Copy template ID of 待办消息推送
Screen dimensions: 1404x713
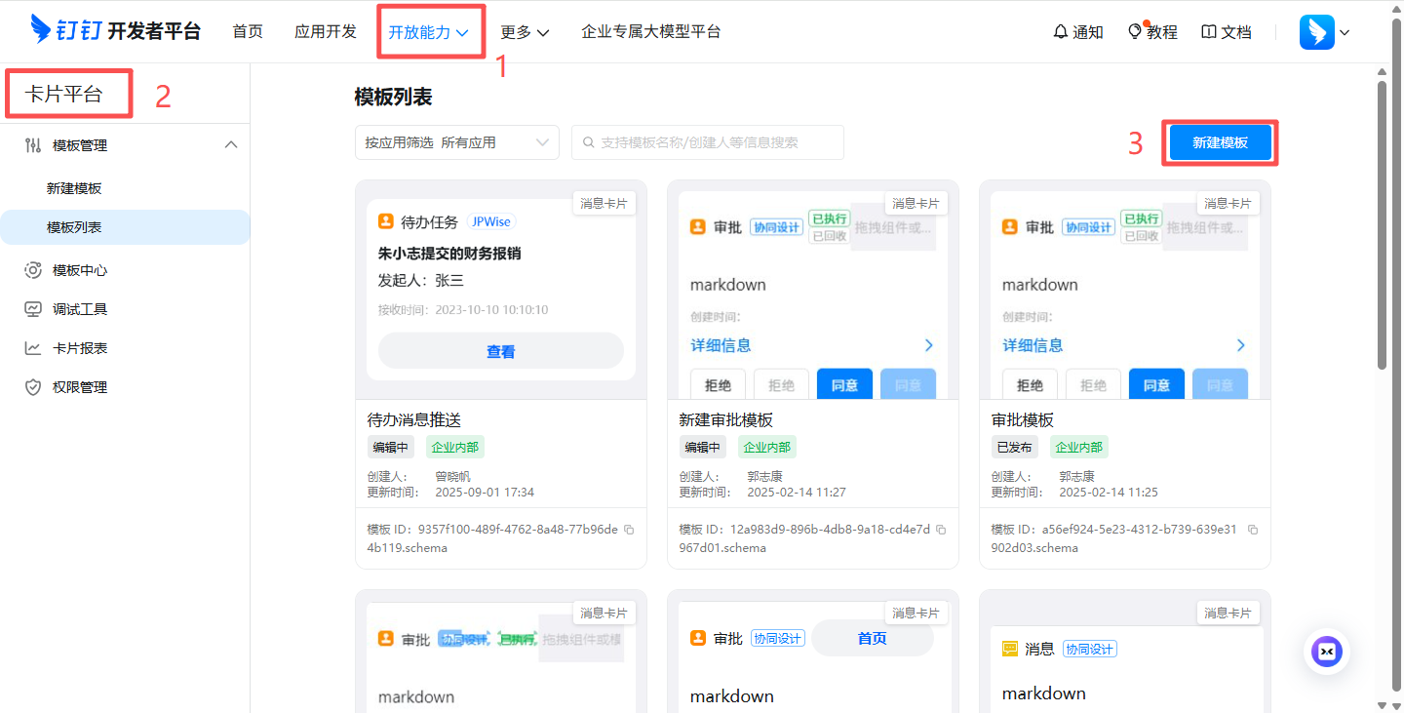tap(629, 530)
